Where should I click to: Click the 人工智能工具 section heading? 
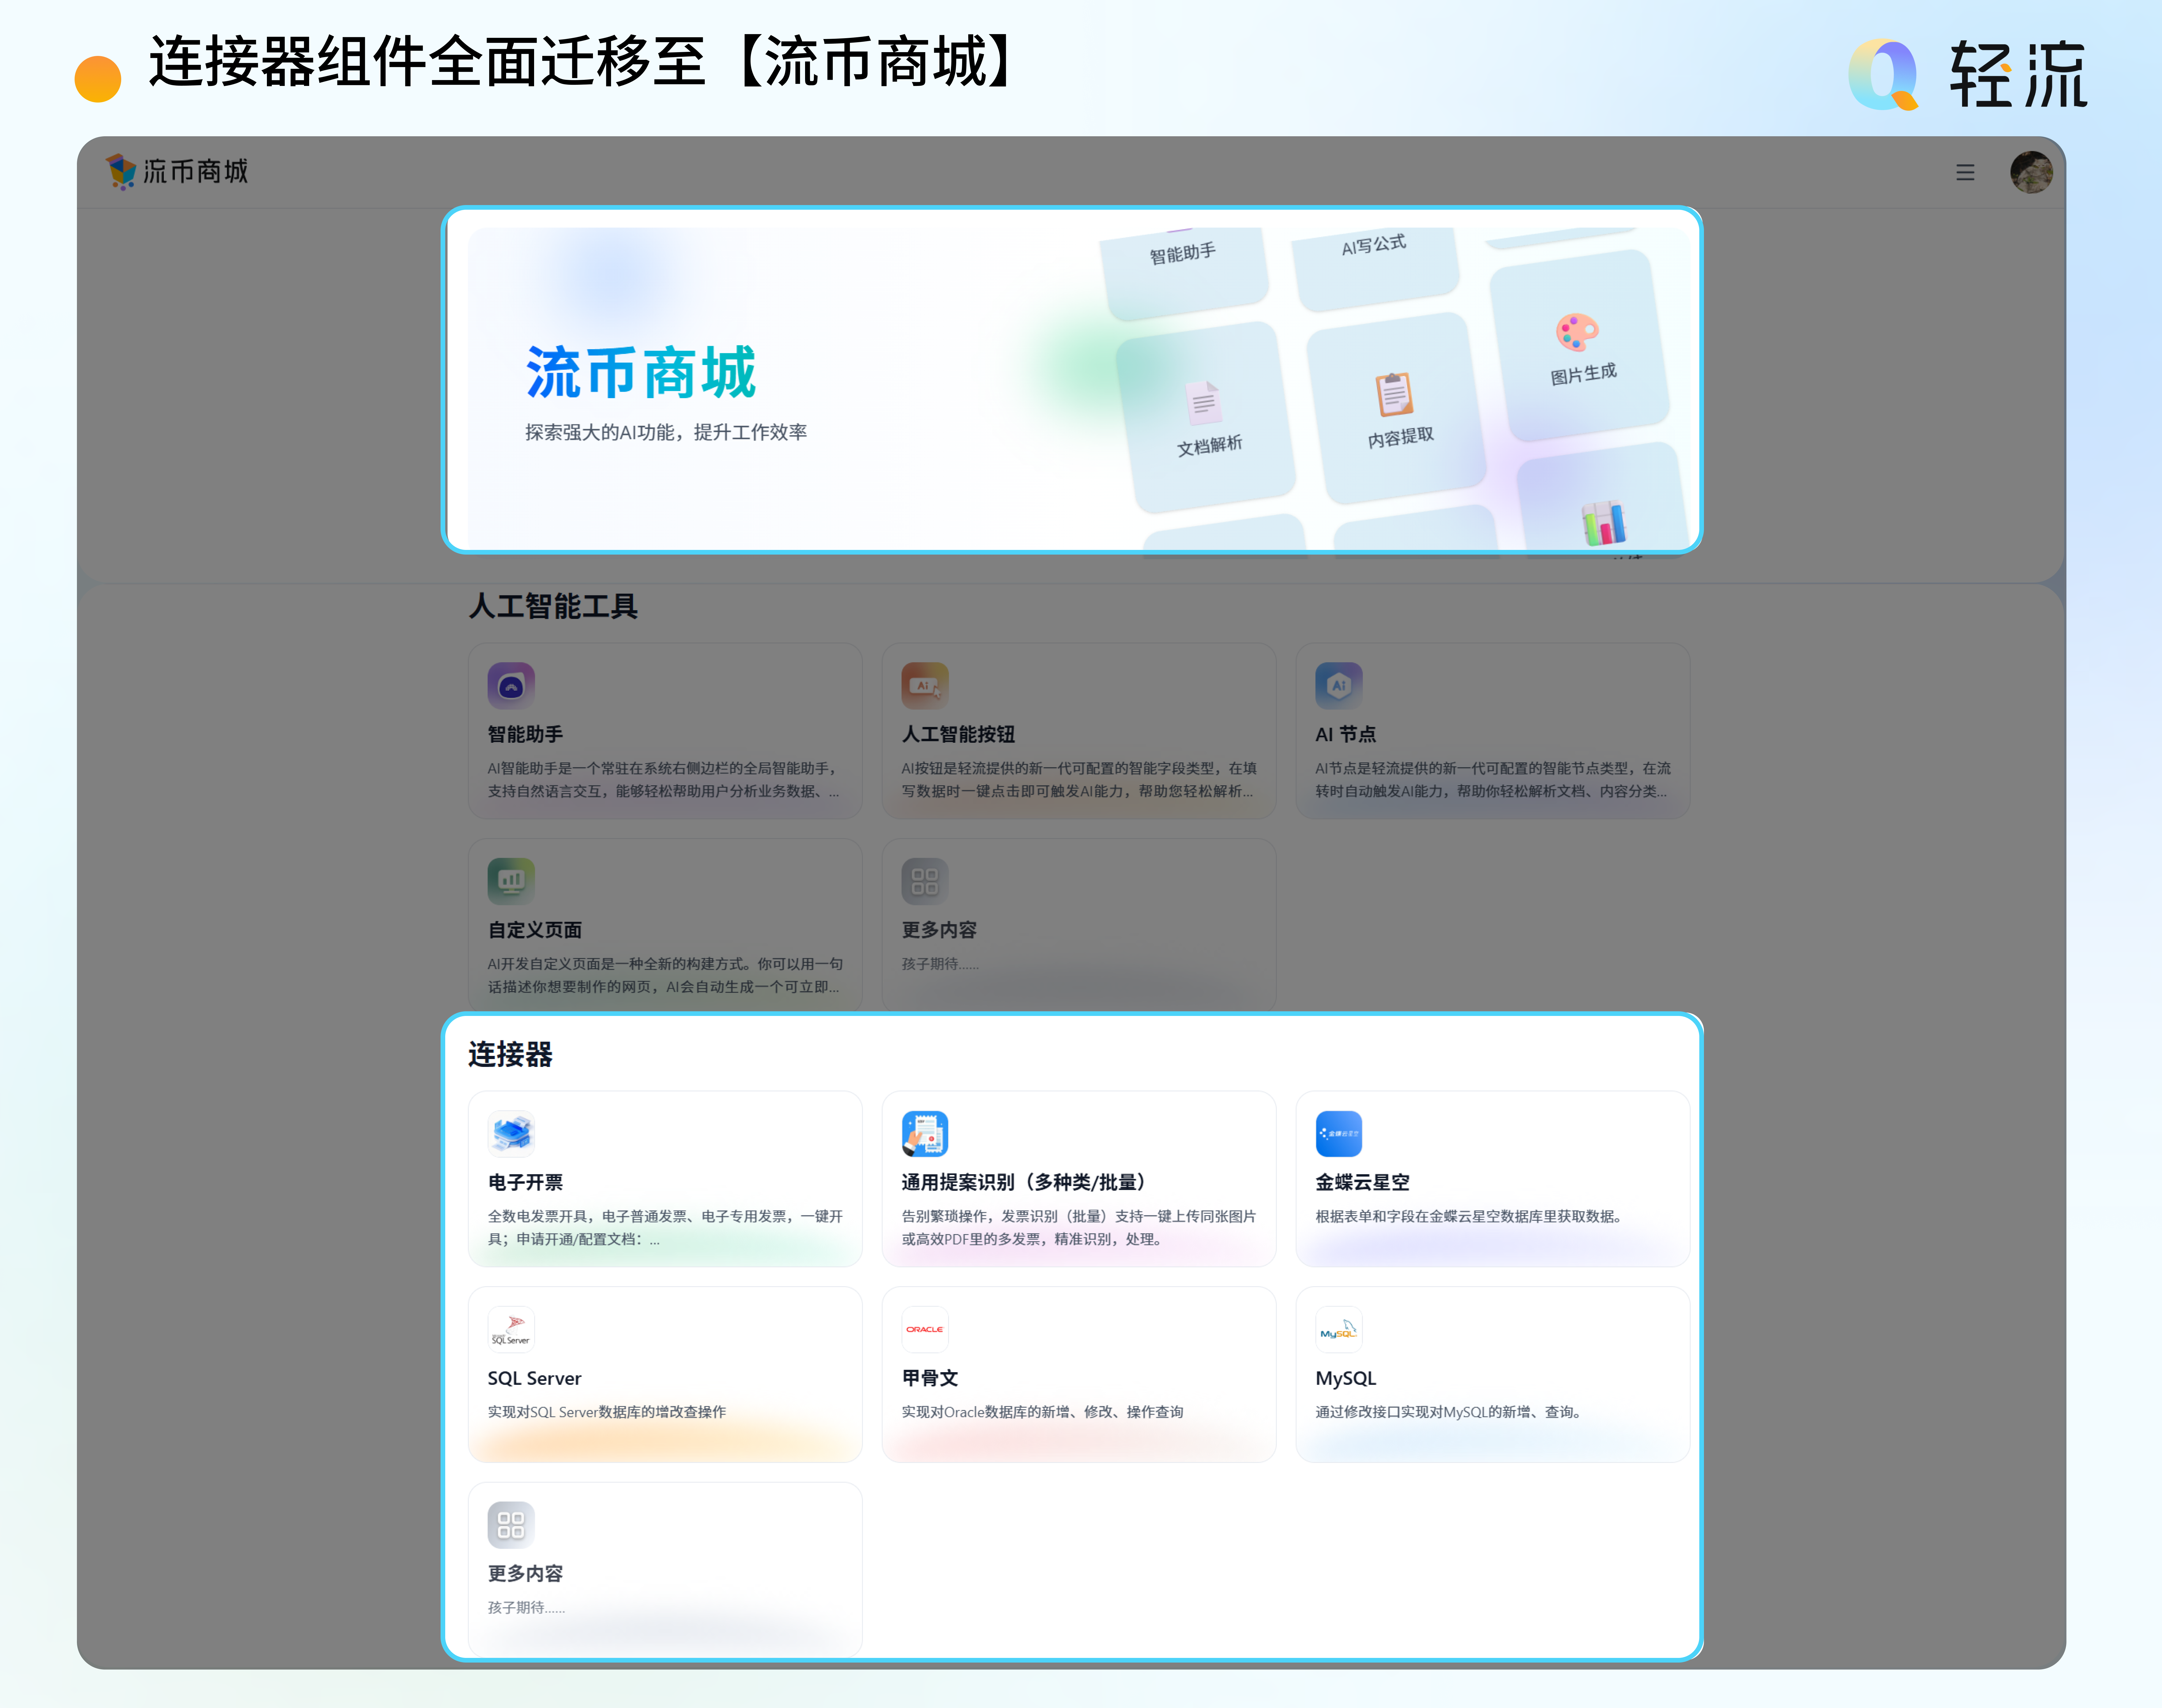[553, 606]
